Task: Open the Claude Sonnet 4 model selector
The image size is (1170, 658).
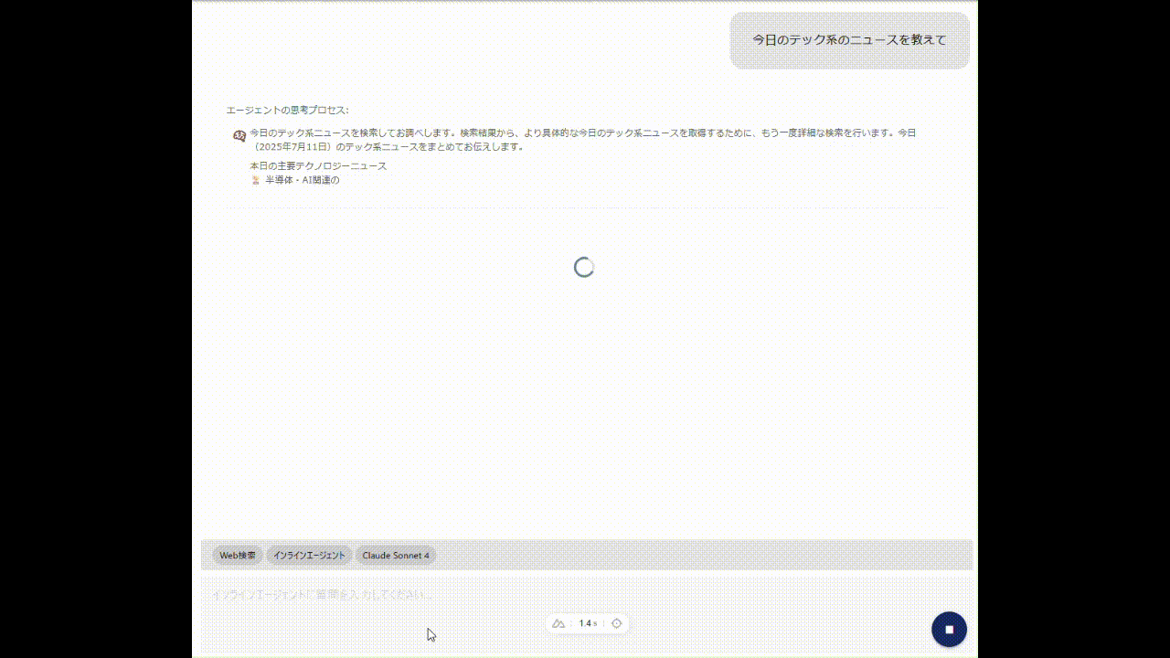Action: [395, 555]
